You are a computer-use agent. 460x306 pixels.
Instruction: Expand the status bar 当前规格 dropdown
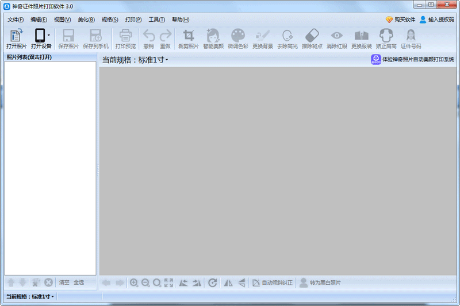tap(30, 297)
